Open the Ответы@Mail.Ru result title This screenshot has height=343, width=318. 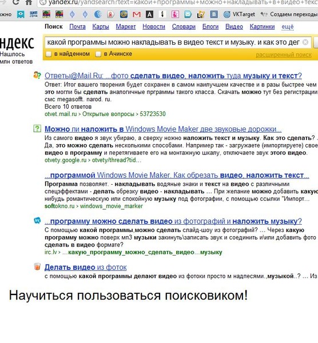(x=173, y=75)
